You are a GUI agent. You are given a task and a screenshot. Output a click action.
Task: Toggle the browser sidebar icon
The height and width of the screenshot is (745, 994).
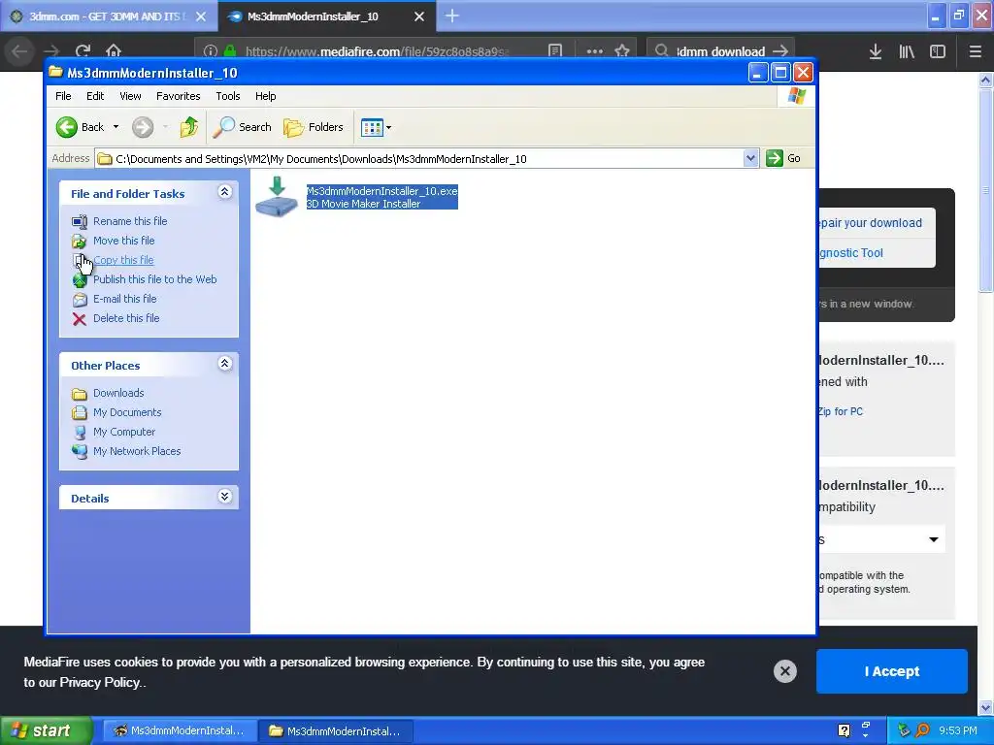[x=938, y=52]
